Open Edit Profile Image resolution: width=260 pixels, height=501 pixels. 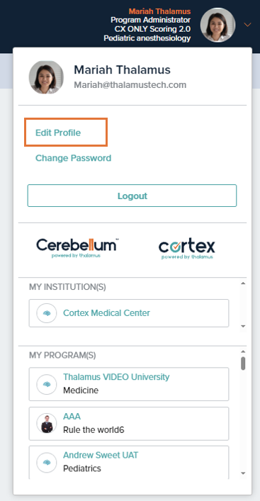click(58, 133)
